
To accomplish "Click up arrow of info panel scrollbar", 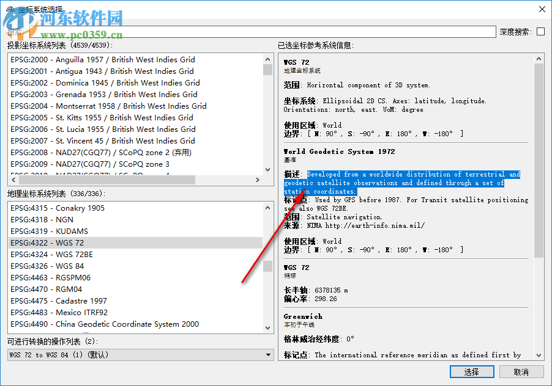I will (x=539, y=59).
